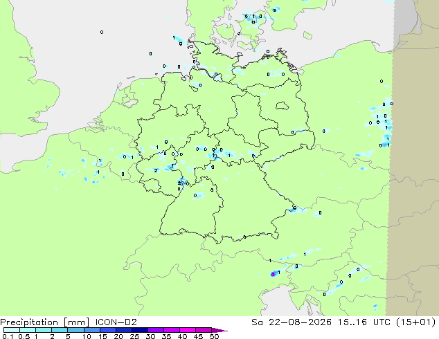Click the '10' legend label
This screenshot has width=439, height=339.
point(87,336)
